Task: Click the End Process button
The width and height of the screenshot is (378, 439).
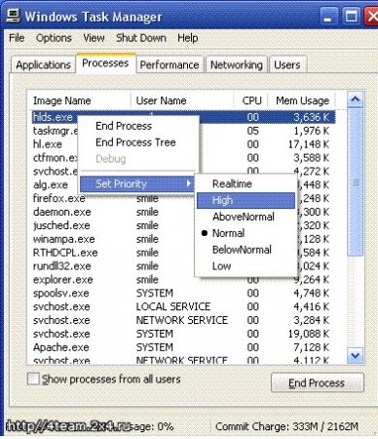Action: 317,382
